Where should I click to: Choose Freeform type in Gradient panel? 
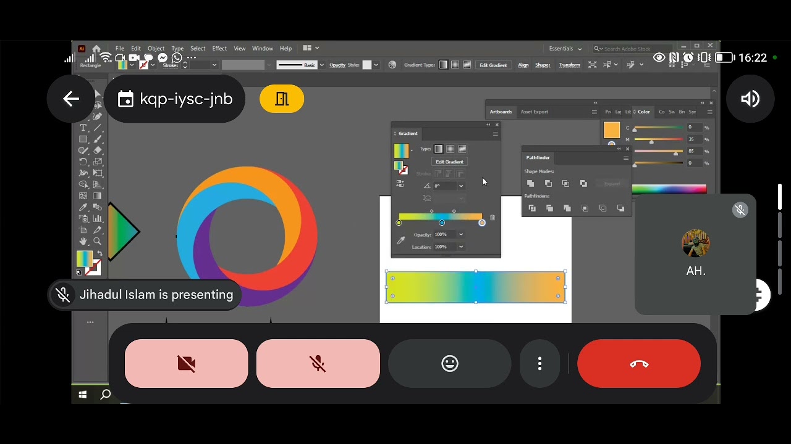click(x=462, y=149)
